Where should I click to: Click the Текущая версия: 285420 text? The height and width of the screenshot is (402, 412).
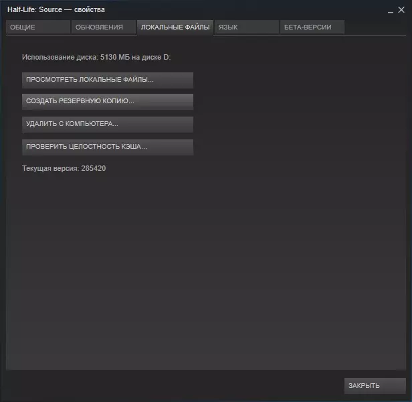click(64, 168)
